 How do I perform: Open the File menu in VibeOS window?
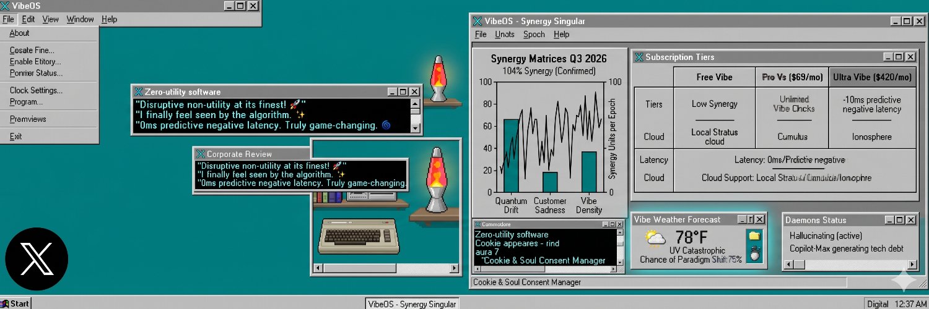[8, 19]
